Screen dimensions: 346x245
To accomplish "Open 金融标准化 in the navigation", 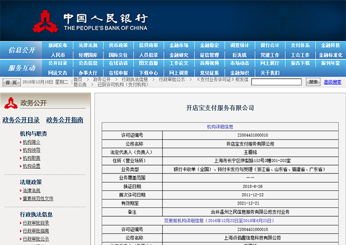I will 331,55.
